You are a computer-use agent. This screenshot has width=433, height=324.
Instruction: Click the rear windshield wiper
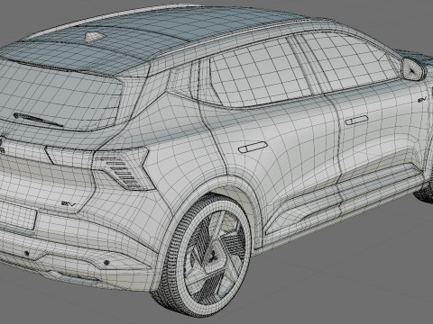point(38,120)
